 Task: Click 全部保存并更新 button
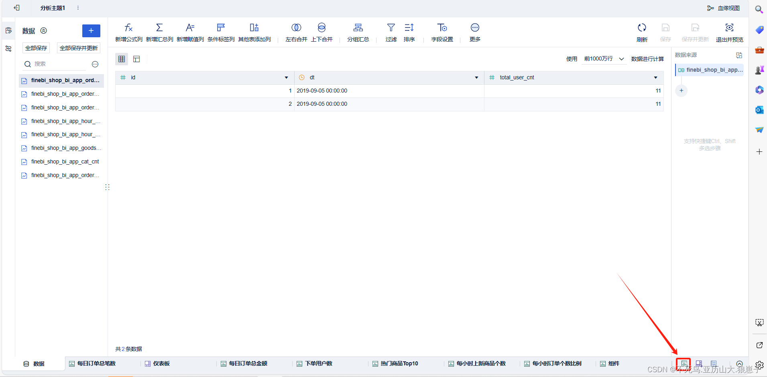(79, 48)
